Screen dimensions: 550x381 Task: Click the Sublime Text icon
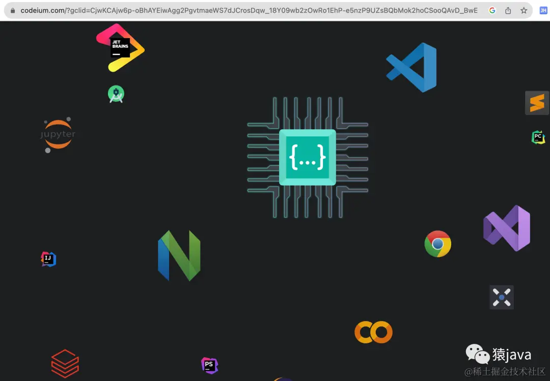tap(537, 103)
